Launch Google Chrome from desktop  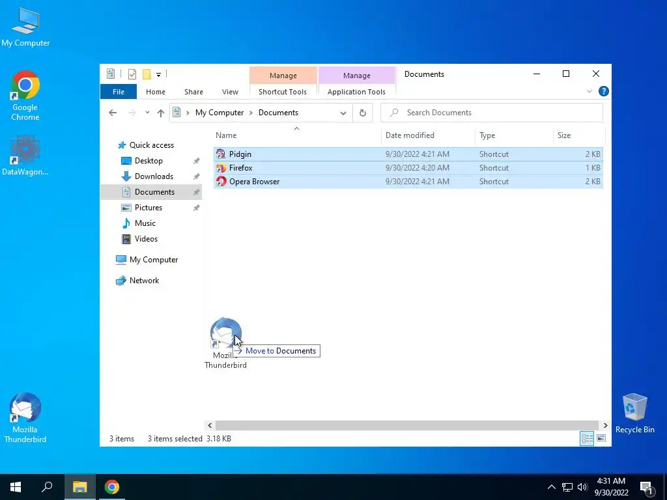pos(25,96)
